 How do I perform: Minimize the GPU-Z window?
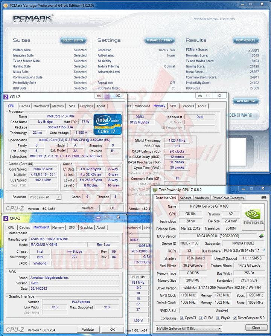pos(243,189)
